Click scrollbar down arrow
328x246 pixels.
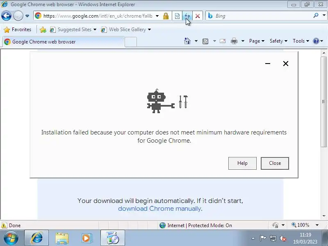pyautogui.click(x=324, y=216)
